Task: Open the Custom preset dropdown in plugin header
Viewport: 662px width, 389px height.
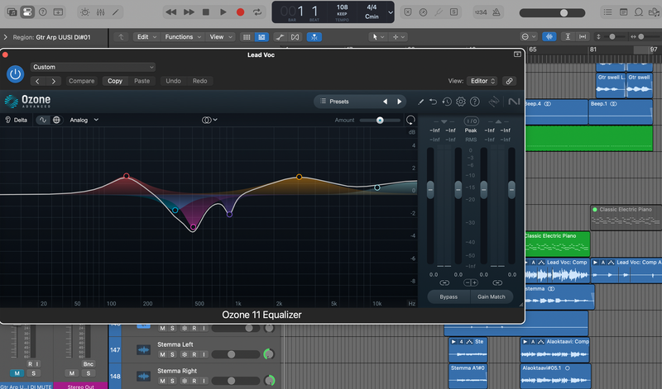Action: (93, 67)
